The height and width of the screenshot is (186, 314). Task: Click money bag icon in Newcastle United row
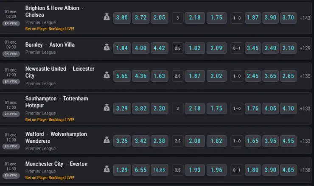click(x=107, y=76)
